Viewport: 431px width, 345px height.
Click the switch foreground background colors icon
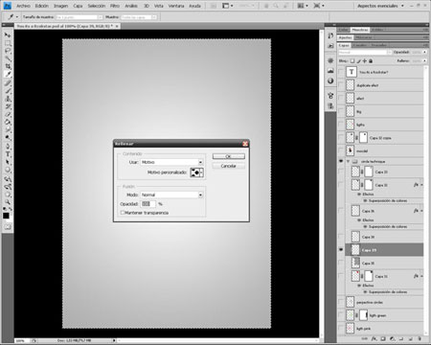pyautogui.click(x=11, y=209)
